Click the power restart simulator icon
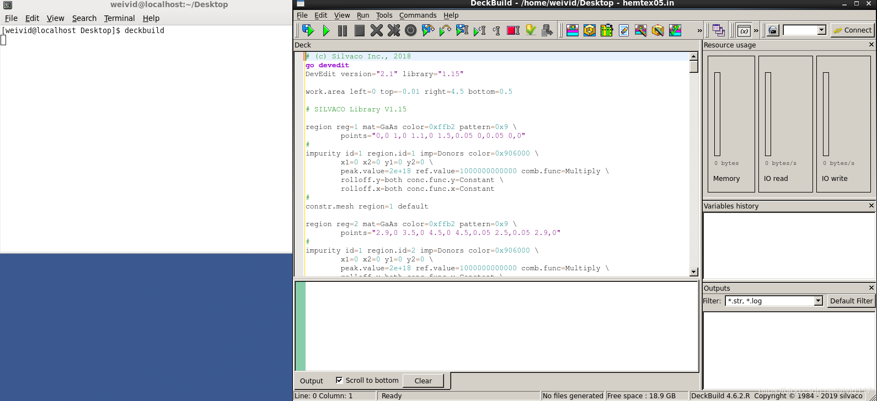The height and width of the screenshot is (401, 877). coord(411,30)
